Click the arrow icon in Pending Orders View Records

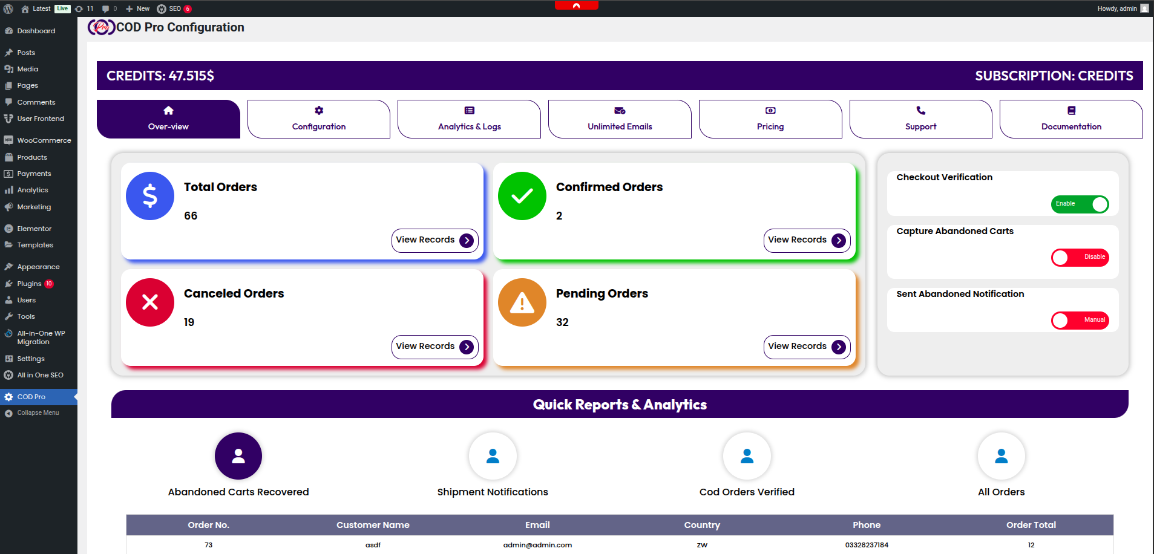coord(839,347)
